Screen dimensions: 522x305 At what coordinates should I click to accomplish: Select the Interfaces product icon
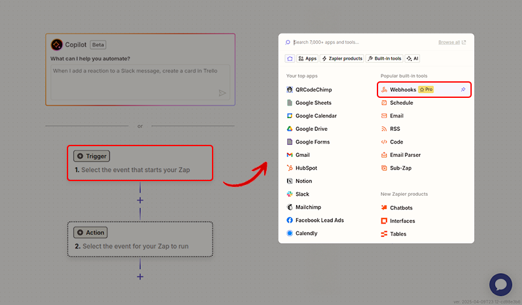(384, 221)
